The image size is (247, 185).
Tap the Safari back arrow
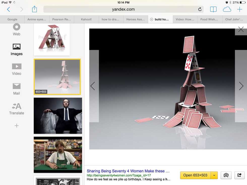tap(9, 9)
